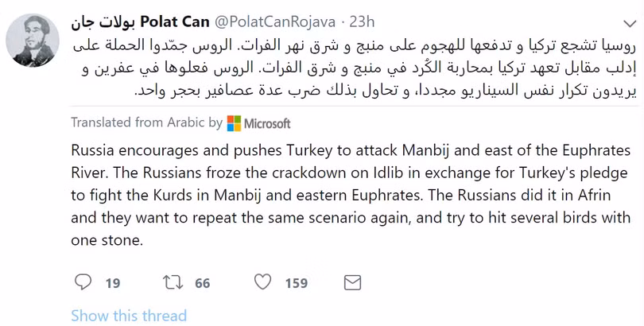The height and width of the screenshot is (326, 644).
Task: Click the retweet count 66
Action: (x=202, y=283)
